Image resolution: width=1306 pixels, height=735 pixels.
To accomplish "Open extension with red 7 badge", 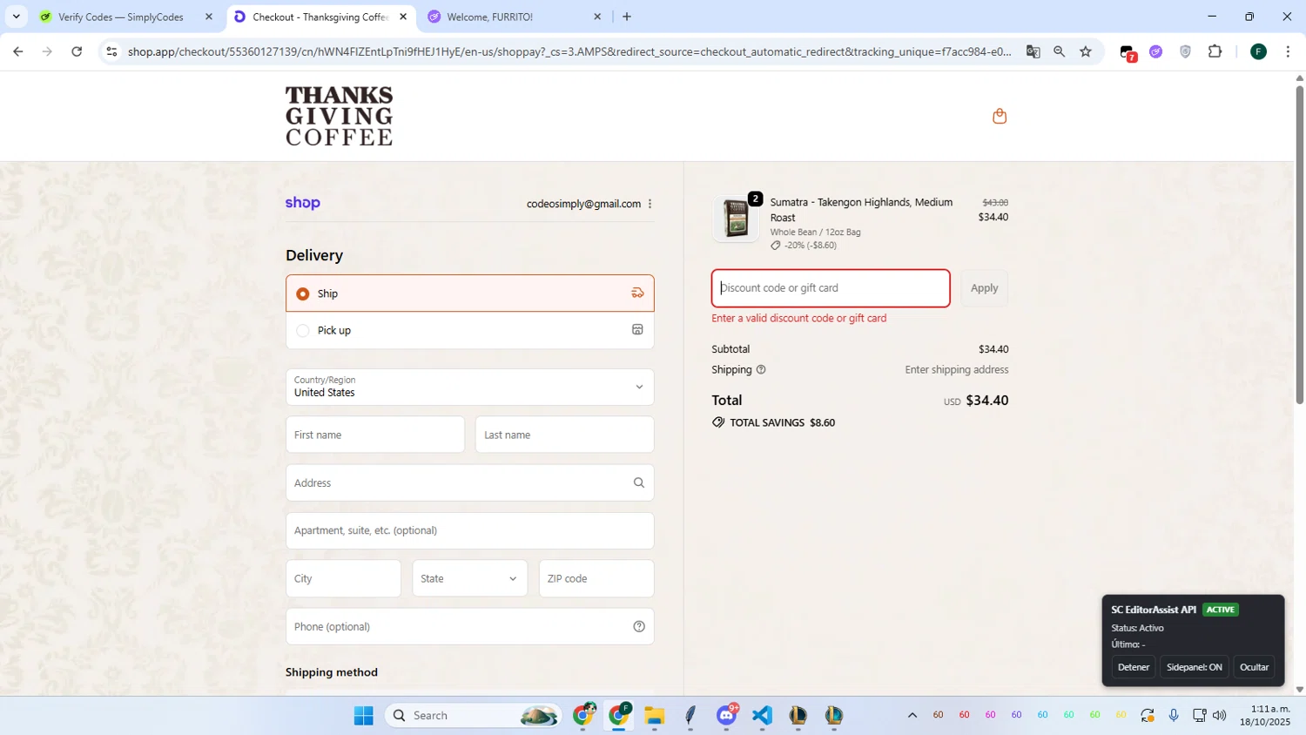I will 1128,52.
